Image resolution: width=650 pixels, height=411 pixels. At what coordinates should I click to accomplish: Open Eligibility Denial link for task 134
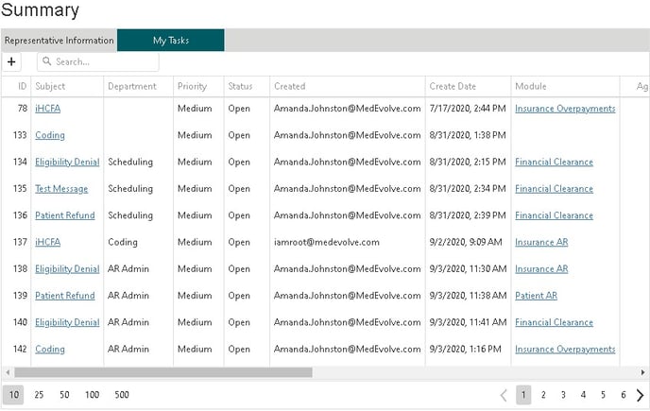(x=67, y=163)
